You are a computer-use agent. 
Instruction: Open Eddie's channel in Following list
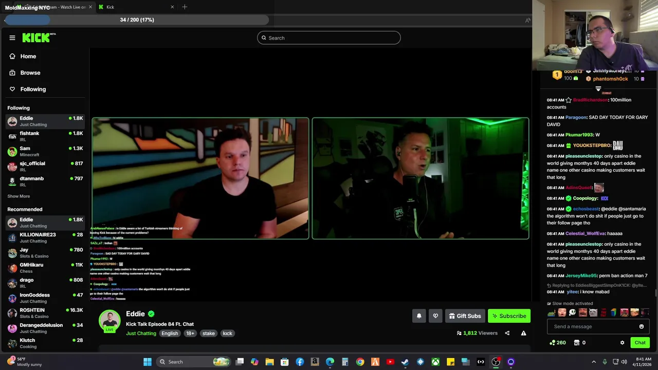coord(45,121)
